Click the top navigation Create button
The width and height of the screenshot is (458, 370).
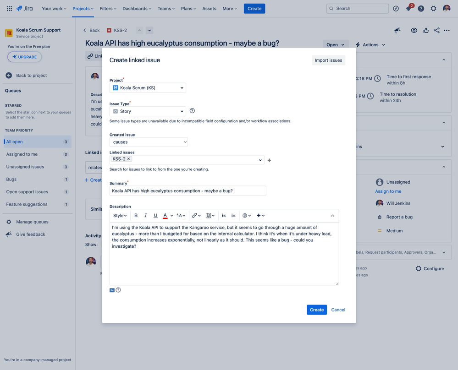pyautogui.click(x=254, y=8)
